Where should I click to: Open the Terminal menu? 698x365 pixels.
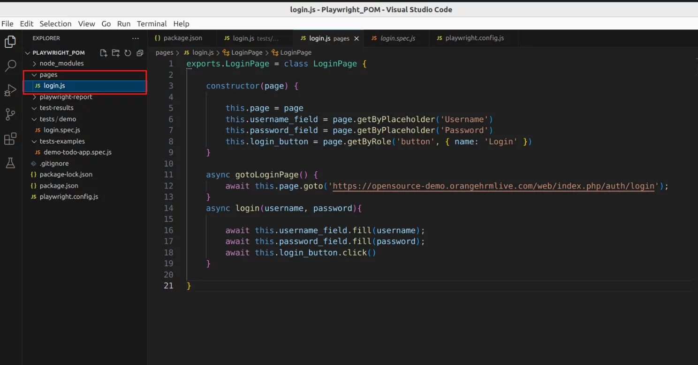152,24
